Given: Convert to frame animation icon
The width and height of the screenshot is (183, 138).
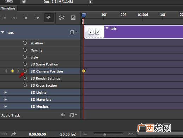Looking at the screenshot, I should pos(4,134).
